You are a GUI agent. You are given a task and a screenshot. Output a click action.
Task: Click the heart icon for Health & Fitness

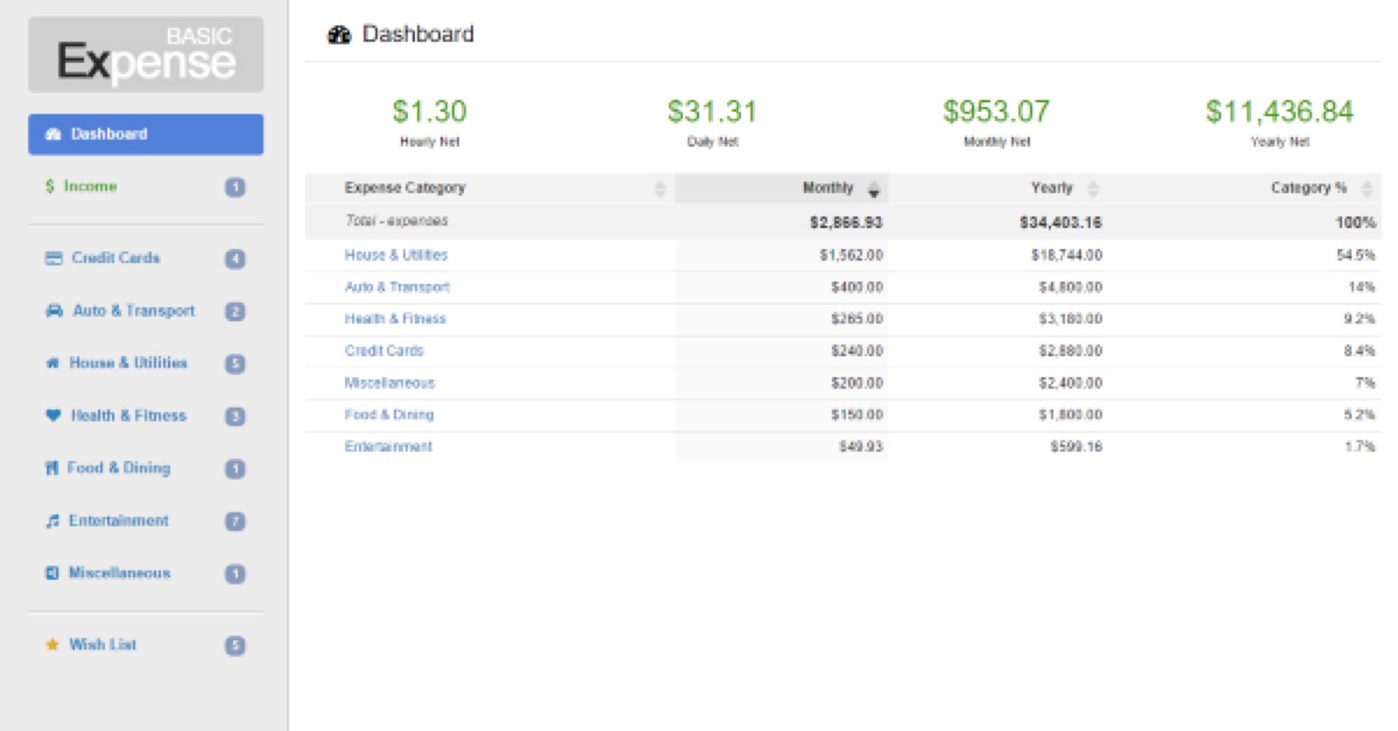point(53,415)
